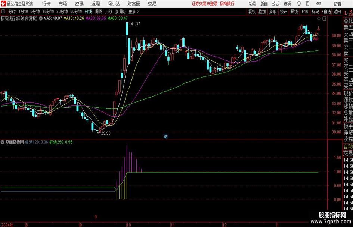Open the 市场 menu
This screenshot has width=353, height=227.
[63, 4]
